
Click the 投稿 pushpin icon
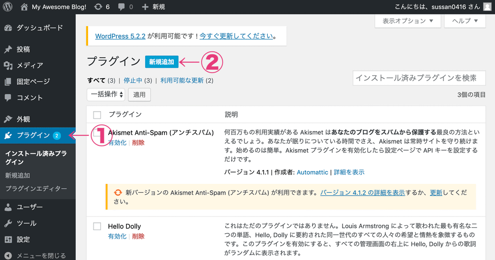click(8, 49)
